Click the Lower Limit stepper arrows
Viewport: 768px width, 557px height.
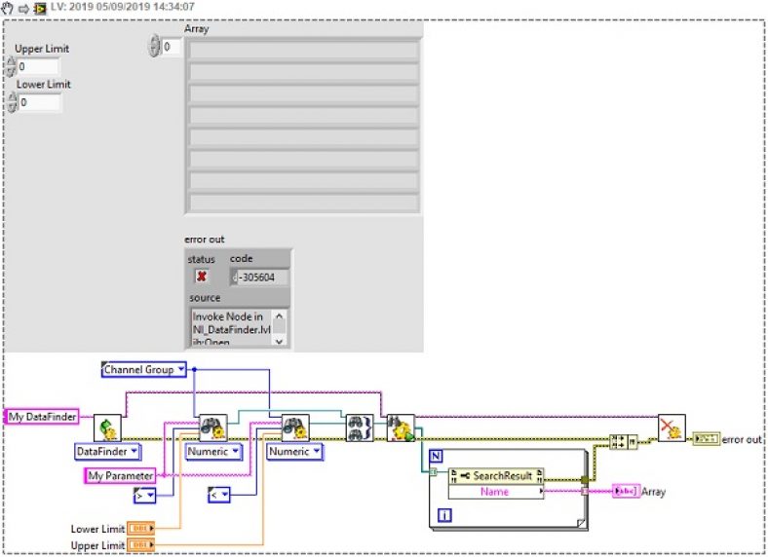12,102
